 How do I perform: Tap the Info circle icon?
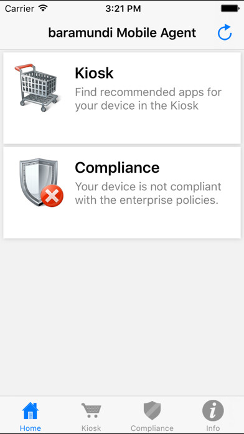(213, 411)
